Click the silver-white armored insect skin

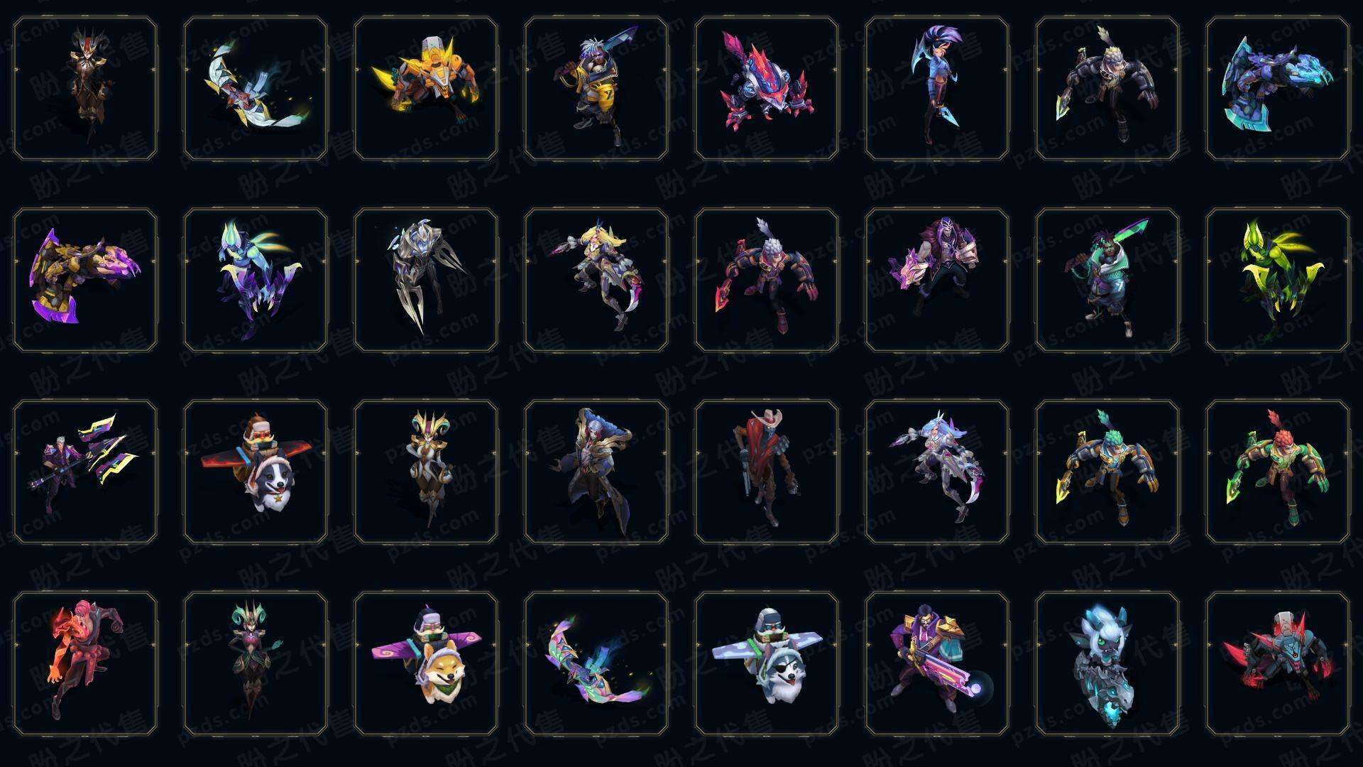click(x=426, y=280)
